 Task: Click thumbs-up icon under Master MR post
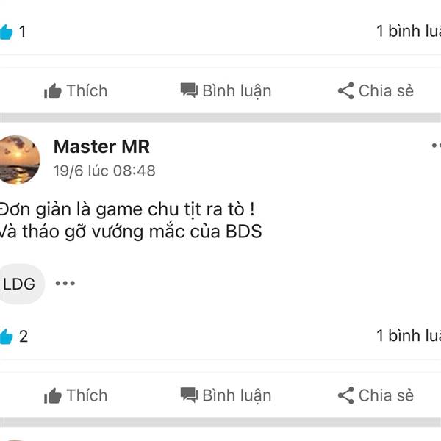point(53,395)
